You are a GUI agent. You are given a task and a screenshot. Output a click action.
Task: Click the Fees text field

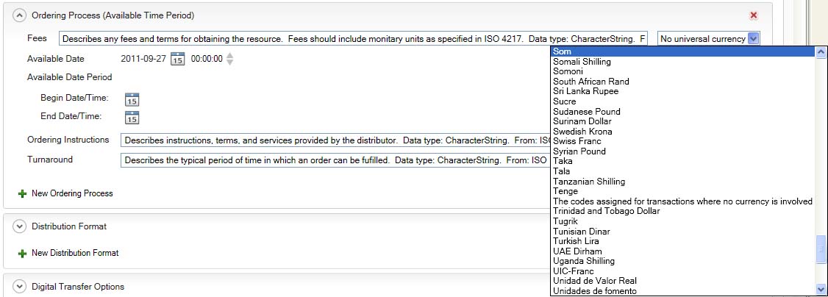353,39
